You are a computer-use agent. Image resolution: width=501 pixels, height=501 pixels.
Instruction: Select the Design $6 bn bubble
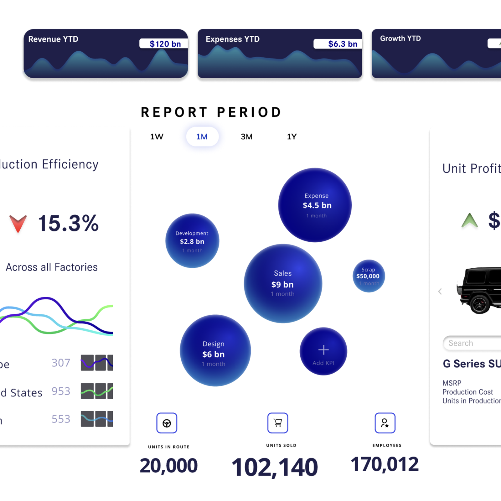pyautogui.click(x=215, y=350)
